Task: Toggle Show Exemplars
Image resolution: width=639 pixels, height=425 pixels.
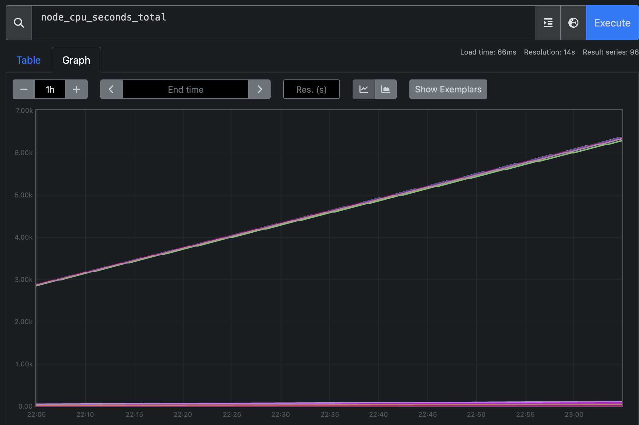Action: click(x=448, y=90)
